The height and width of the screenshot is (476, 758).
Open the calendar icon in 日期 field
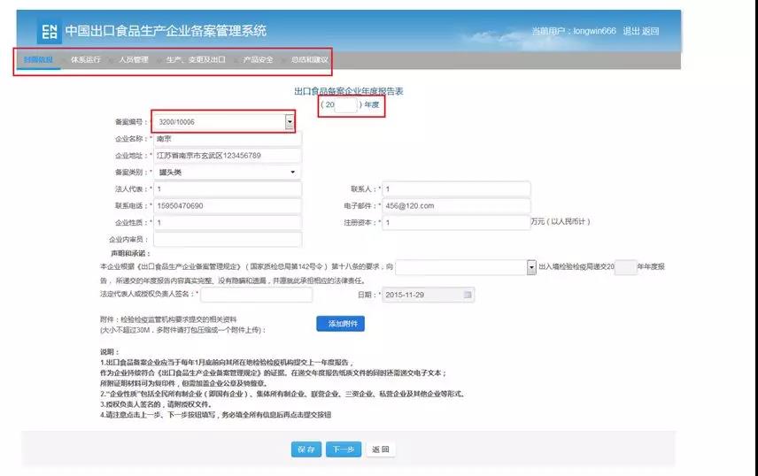point(468,295)
